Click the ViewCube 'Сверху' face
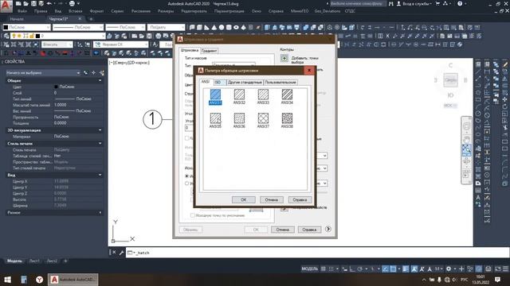The image size is (510, 286). (450, 79)
